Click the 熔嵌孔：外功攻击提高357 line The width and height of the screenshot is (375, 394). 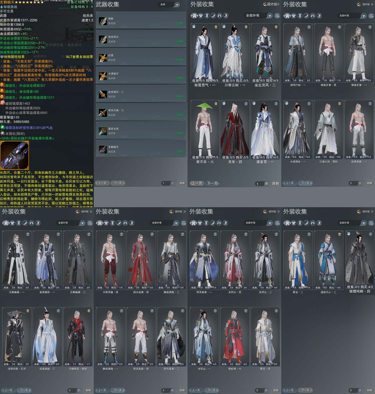(25, 86)
